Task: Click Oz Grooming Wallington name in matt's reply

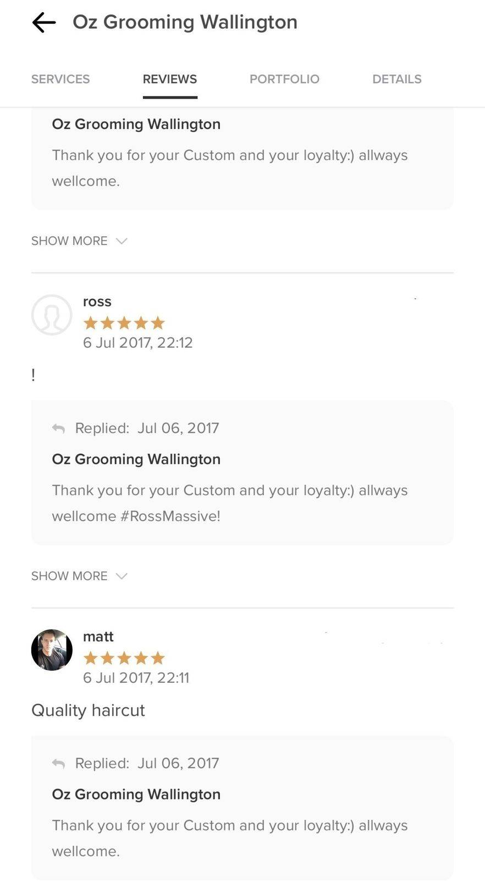Action: [136, 794]
